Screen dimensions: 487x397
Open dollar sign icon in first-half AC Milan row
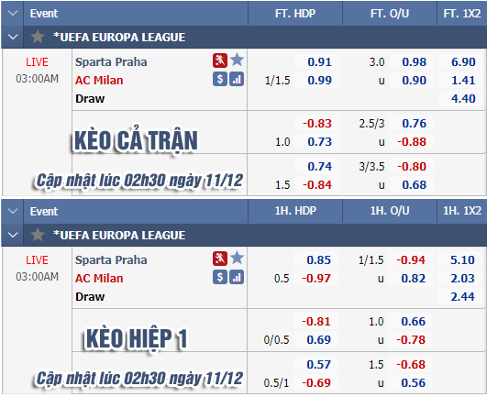click(220, 277)
